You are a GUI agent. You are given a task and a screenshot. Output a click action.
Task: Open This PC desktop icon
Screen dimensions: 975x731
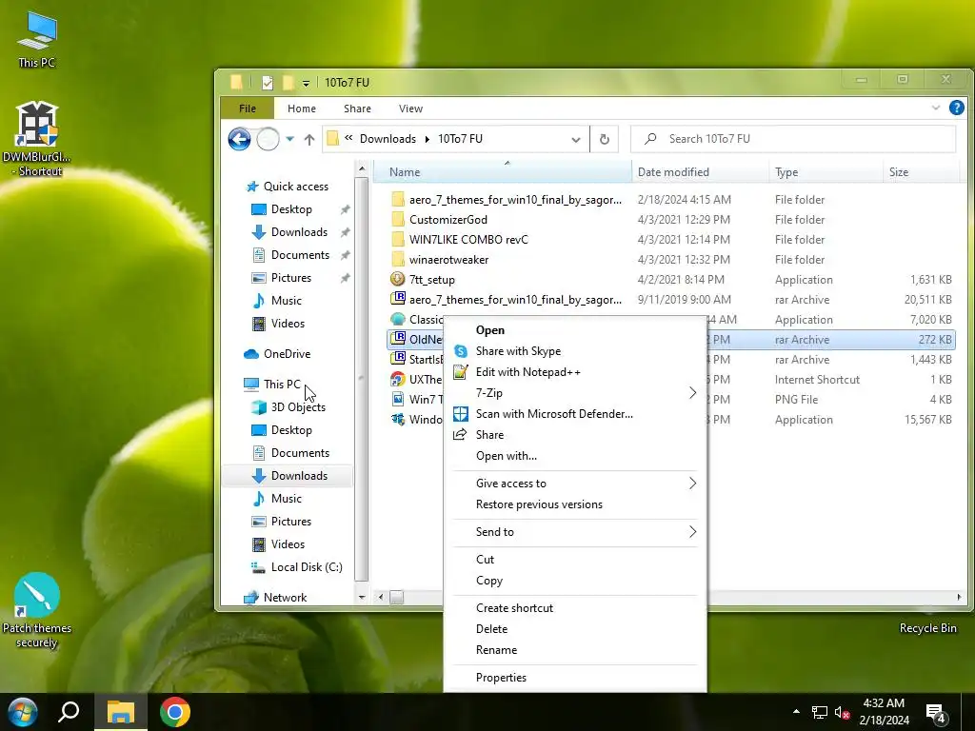[x=37, y=39]
